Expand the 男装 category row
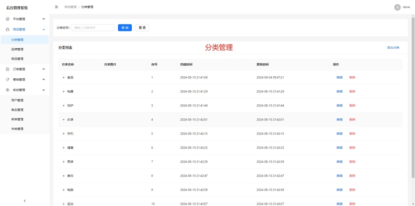Image resolution: width=415 pixels, height=206 pixels. point(63,162)
